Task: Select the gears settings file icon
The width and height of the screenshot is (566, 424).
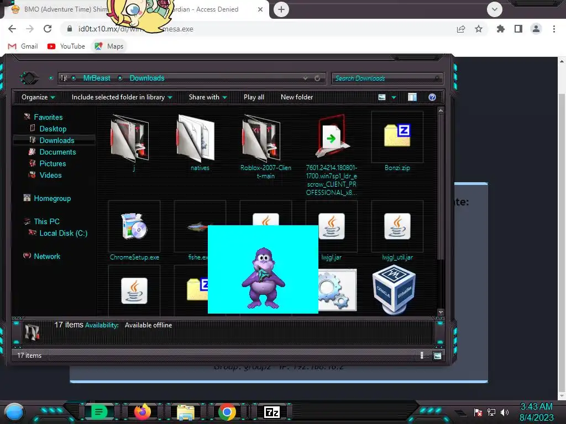Action: 337,290
